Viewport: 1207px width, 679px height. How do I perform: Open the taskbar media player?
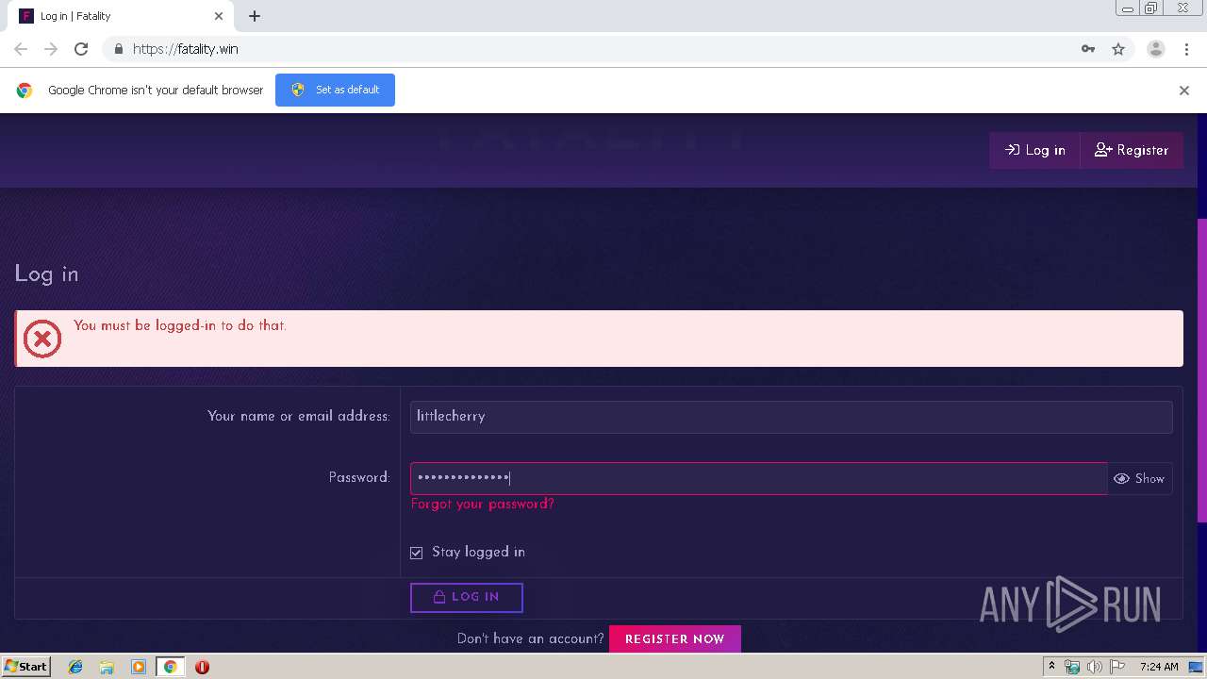click(139, 667)
